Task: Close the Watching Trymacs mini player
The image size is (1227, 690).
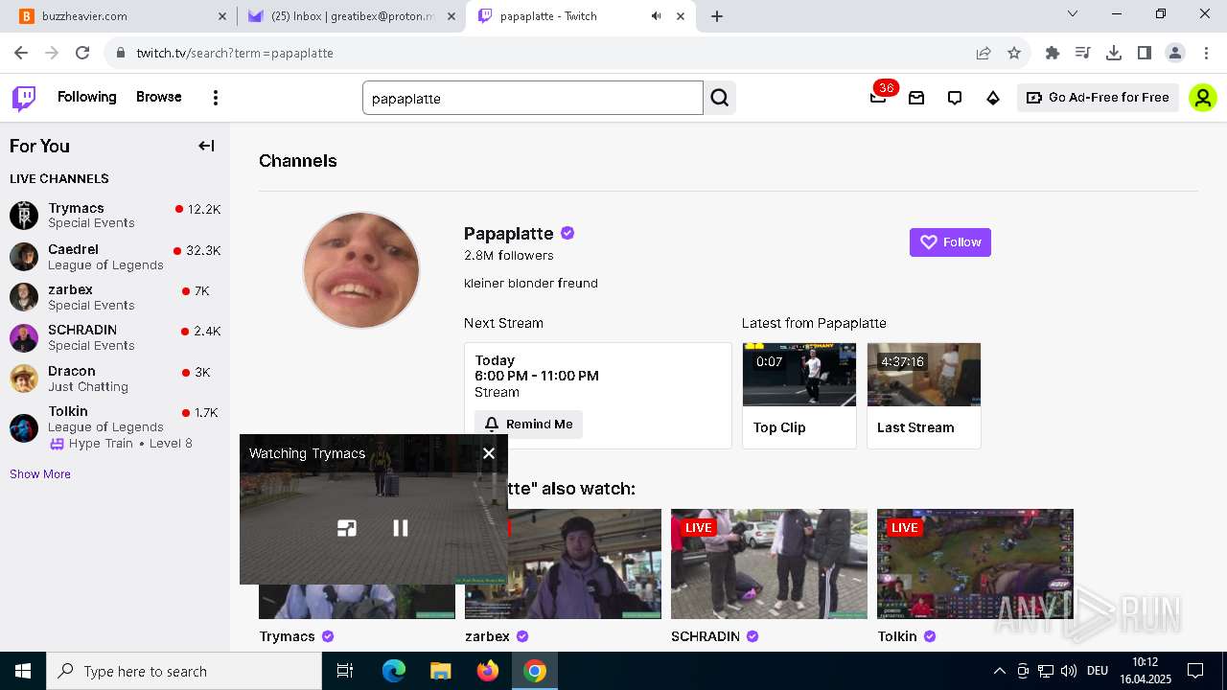Action: [489, 453]
